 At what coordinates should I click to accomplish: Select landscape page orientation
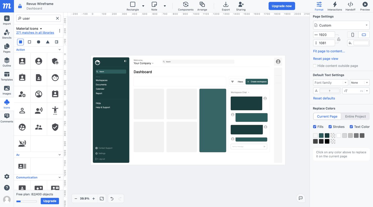coord(364,35)
